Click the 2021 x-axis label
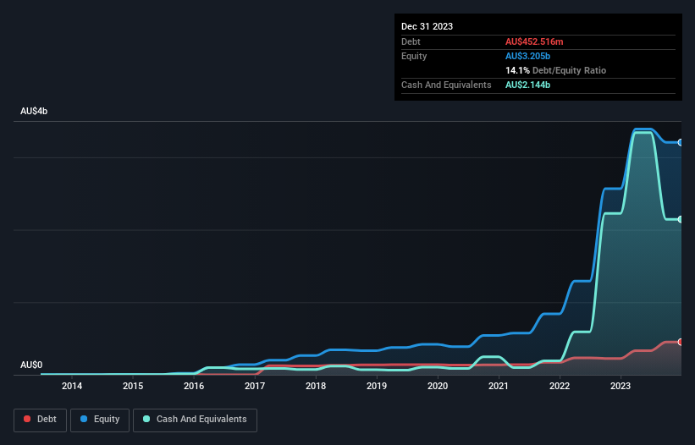Screen dimensions: 695x445 coord(499,386)
